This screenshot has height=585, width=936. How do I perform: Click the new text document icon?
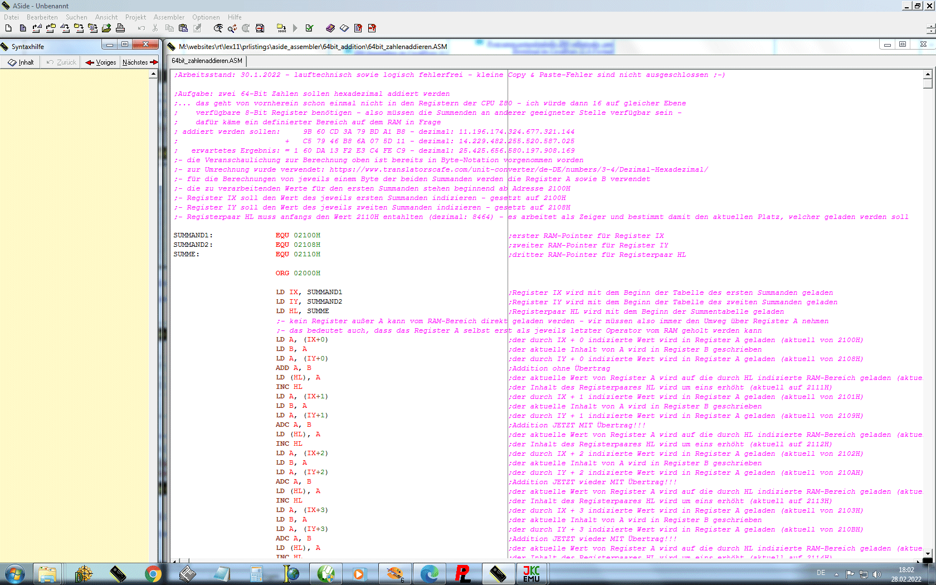coord(22,28)
